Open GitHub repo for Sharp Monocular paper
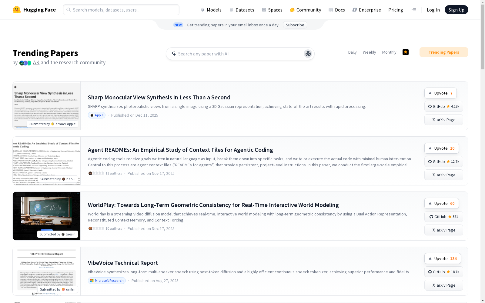 pyautogui.click(x=444, y=106)
